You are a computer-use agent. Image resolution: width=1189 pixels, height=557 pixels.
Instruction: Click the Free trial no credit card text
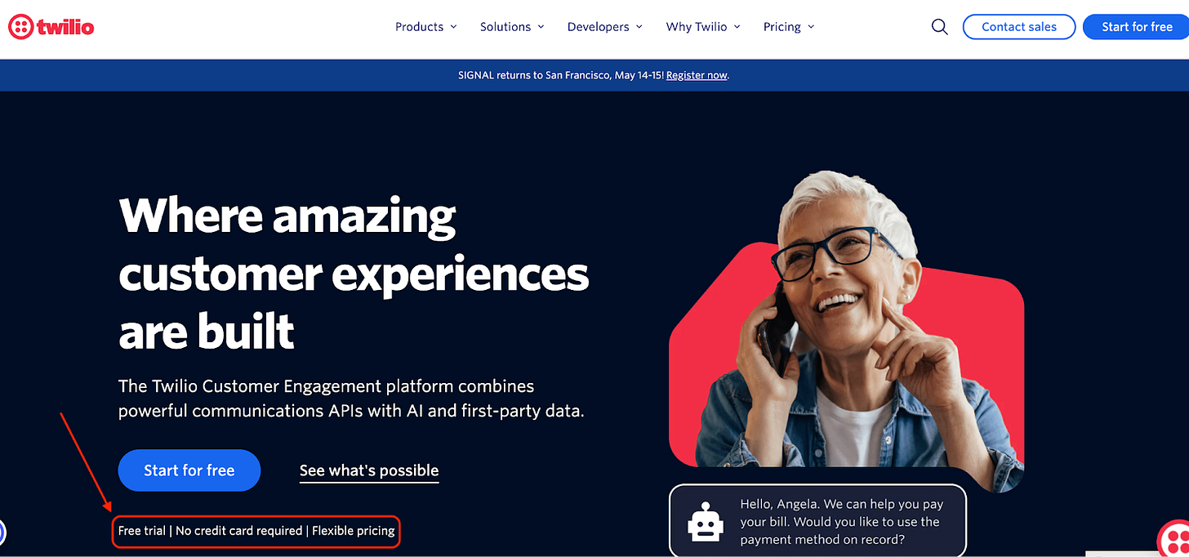click(256, 531)
